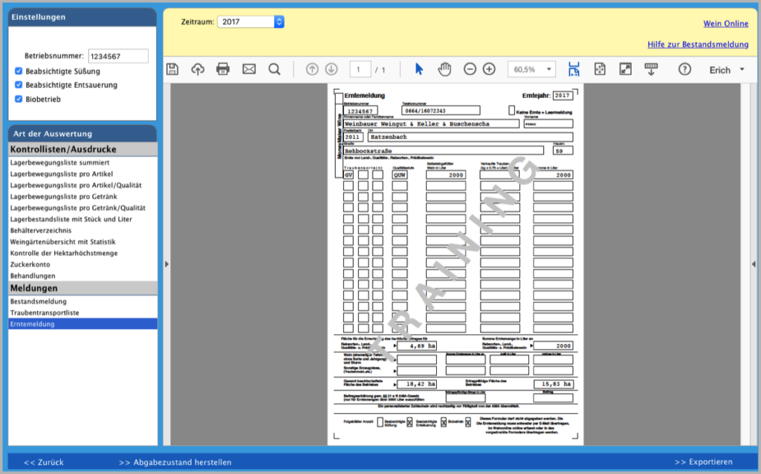The height and width of the screenshot is (474, 761).
Task: Click the Exportieren button
Action: 704,462
